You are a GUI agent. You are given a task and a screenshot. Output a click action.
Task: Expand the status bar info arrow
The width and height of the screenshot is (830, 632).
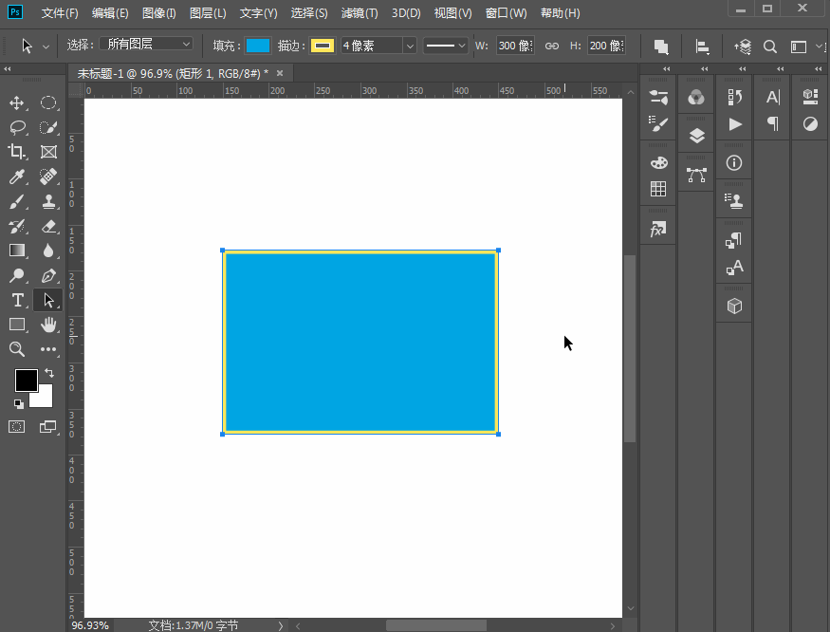pos(281,625)
